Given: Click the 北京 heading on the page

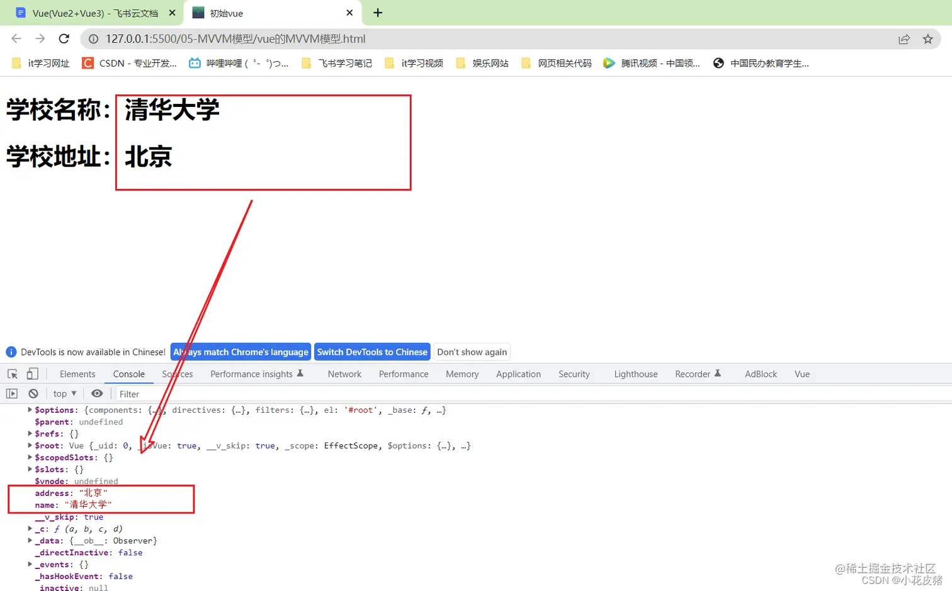Looking at the screenshot, I should pyautogui.click(x=148, y=157).
